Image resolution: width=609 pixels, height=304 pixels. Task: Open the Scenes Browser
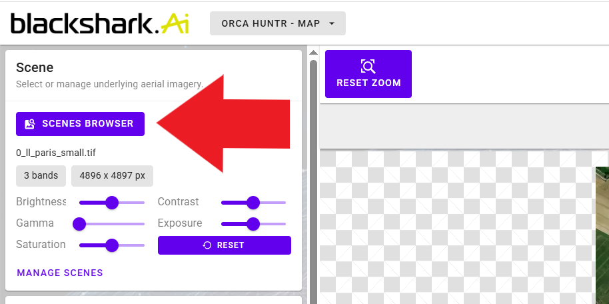80,123
